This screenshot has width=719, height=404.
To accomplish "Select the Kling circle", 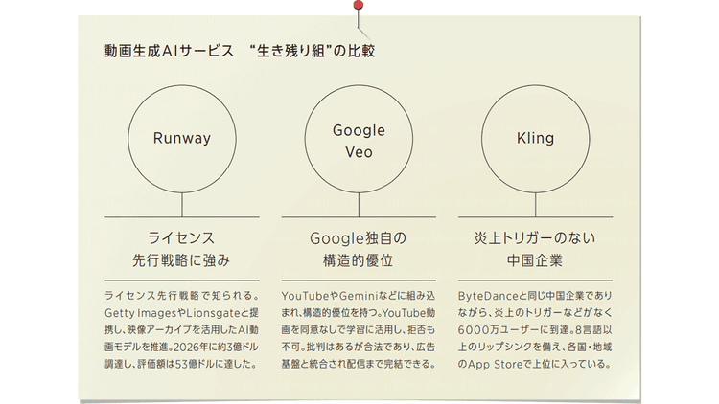I will tap(535, 139).
